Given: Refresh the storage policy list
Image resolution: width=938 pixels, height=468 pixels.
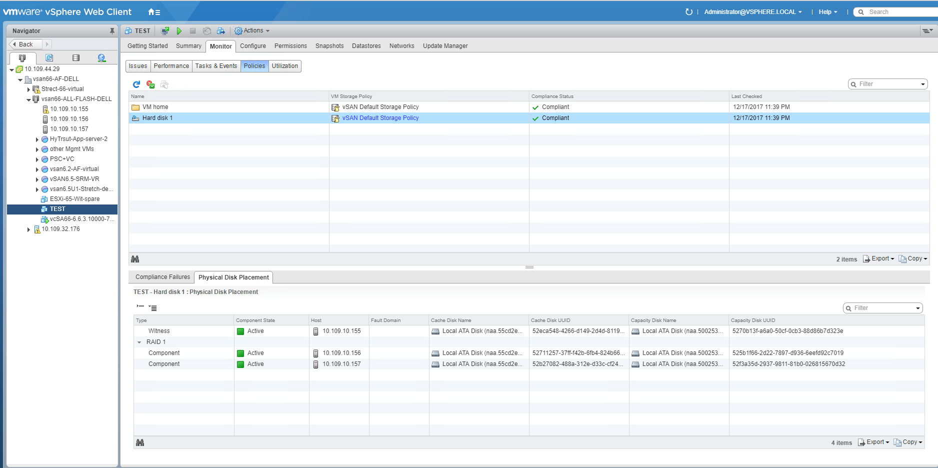Looking at the screenshot, I should pyautogui.click(x=136, y=84).
